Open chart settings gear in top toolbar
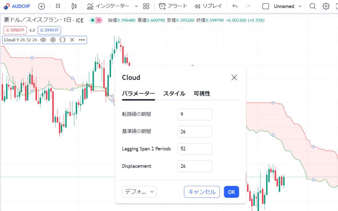Viewport: 338px width, 211px height. [x=326, y=6]
